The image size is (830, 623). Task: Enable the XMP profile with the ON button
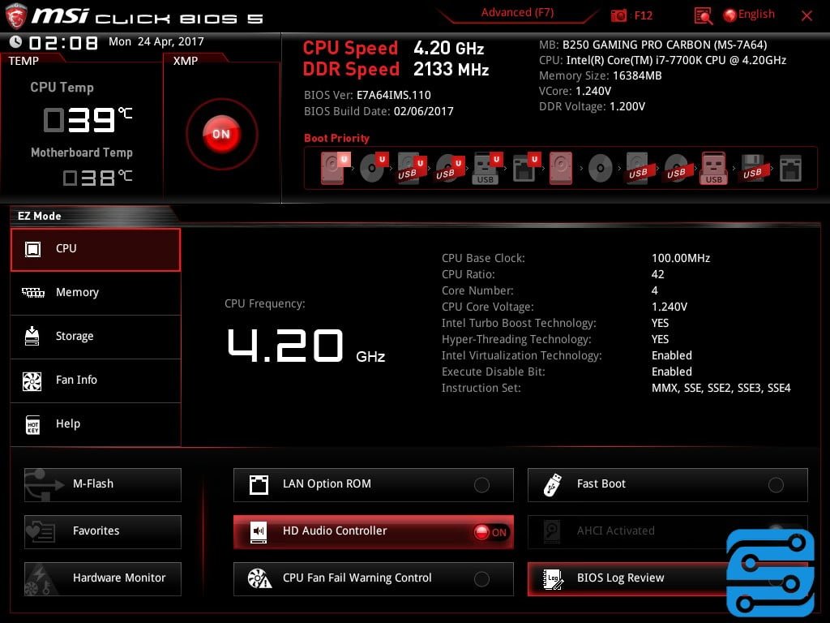[221, 132]
